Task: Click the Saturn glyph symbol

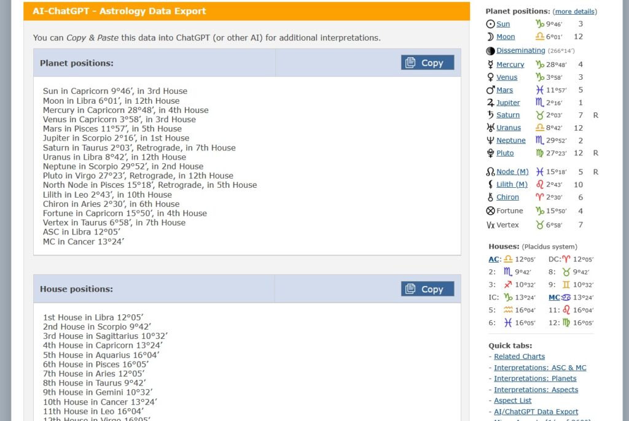Action: click(x=490, y=115)
